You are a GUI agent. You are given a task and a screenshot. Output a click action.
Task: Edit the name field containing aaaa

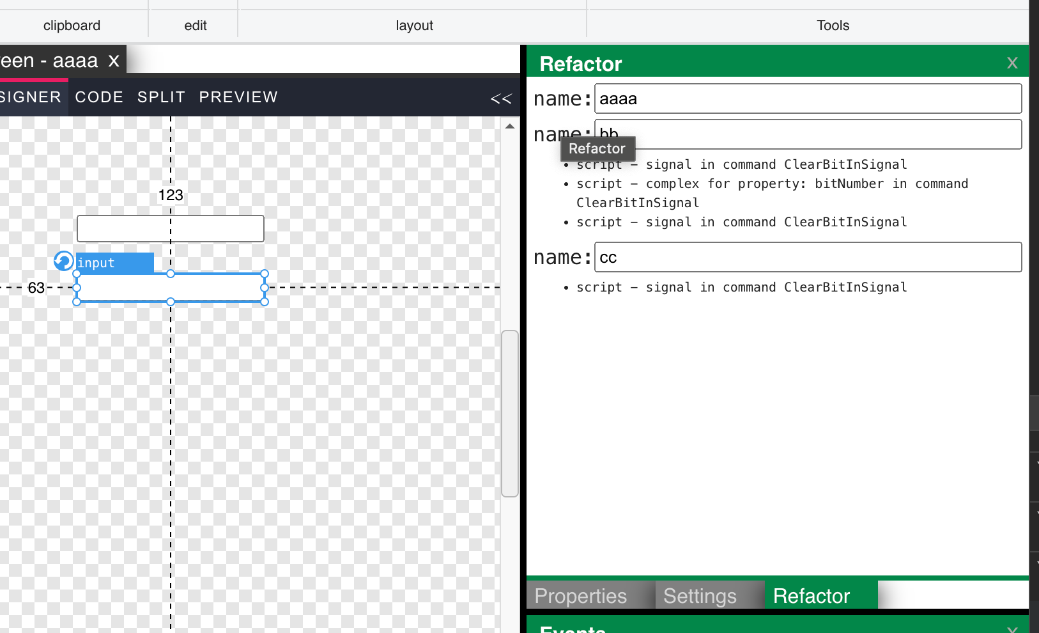[808, 98]
